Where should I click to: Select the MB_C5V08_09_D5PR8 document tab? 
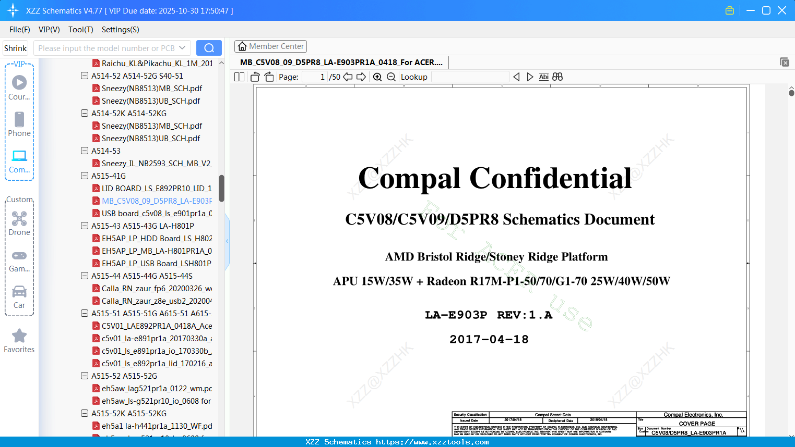341,63
